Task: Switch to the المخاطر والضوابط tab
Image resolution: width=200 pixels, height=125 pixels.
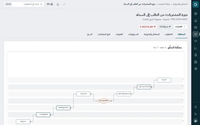Action: [x=152, y=34]
